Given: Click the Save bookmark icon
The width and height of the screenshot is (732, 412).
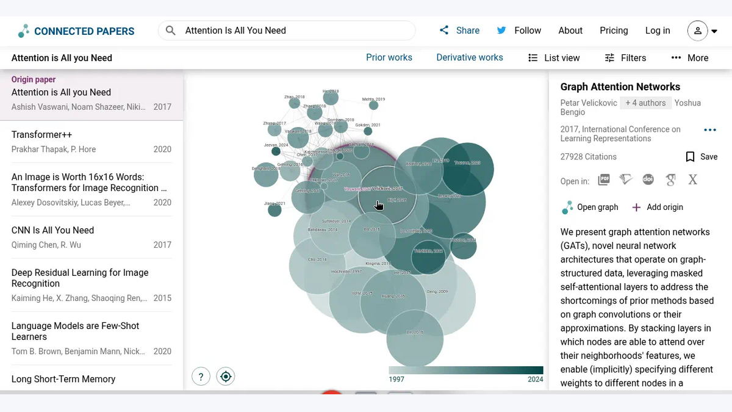Looking at the screenshot, I should [690, 157].
